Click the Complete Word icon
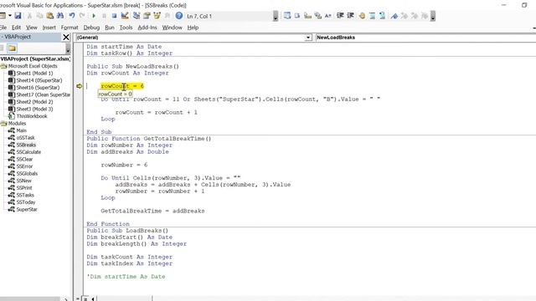The height and width of the screenshot is (301, 536). tap(328, 16)
